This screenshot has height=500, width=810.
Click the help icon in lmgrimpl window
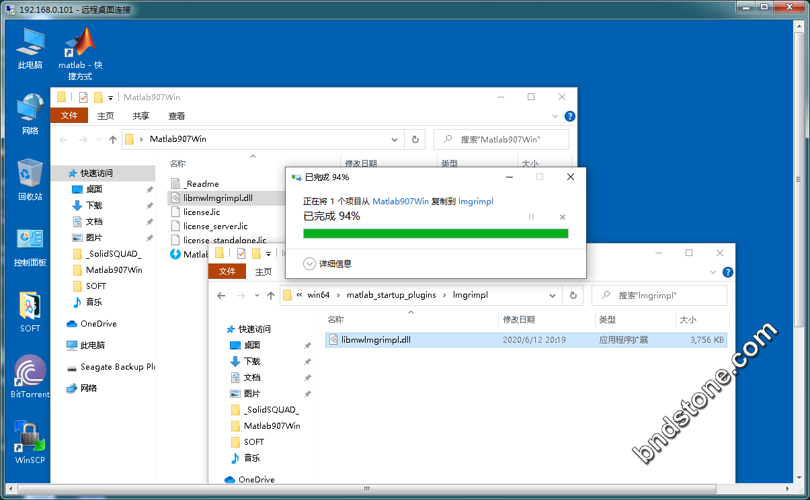(x=727, y=272)
